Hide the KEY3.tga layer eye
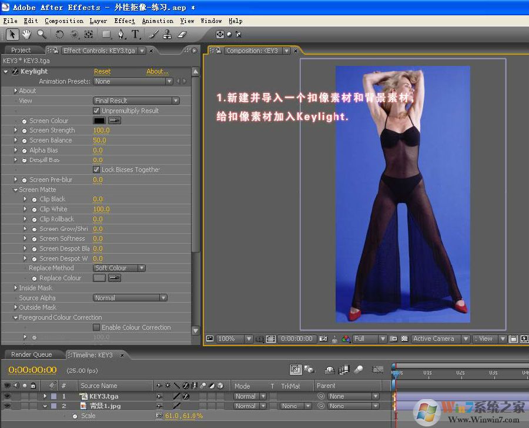The width and height of the screenshot is (529, 428). click(7, 396)
